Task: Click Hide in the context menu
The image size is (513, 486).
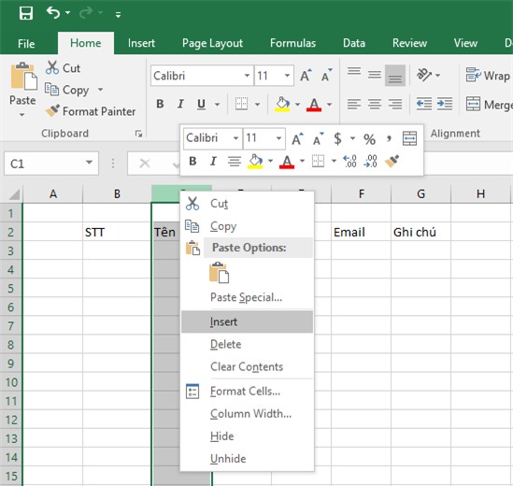Action: pos(221,436)
